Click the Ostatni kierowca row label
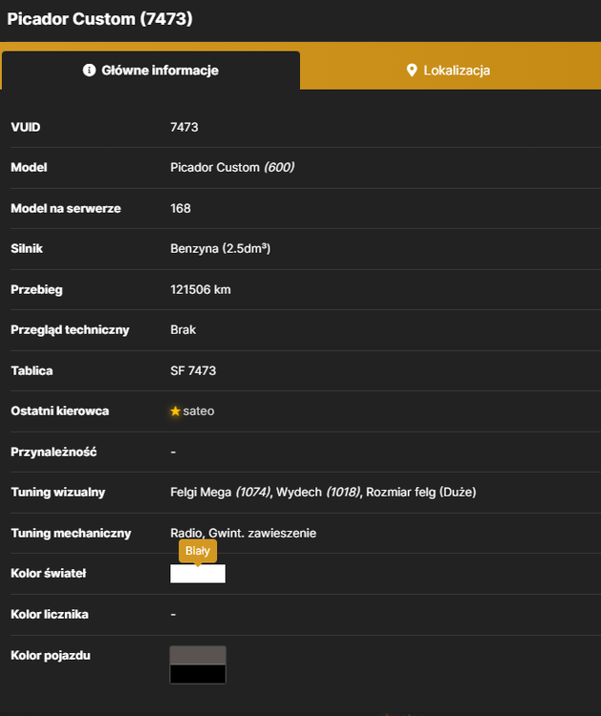Image resolution: width=601 pixels, height=716 pixels. [x=60, y=411]
